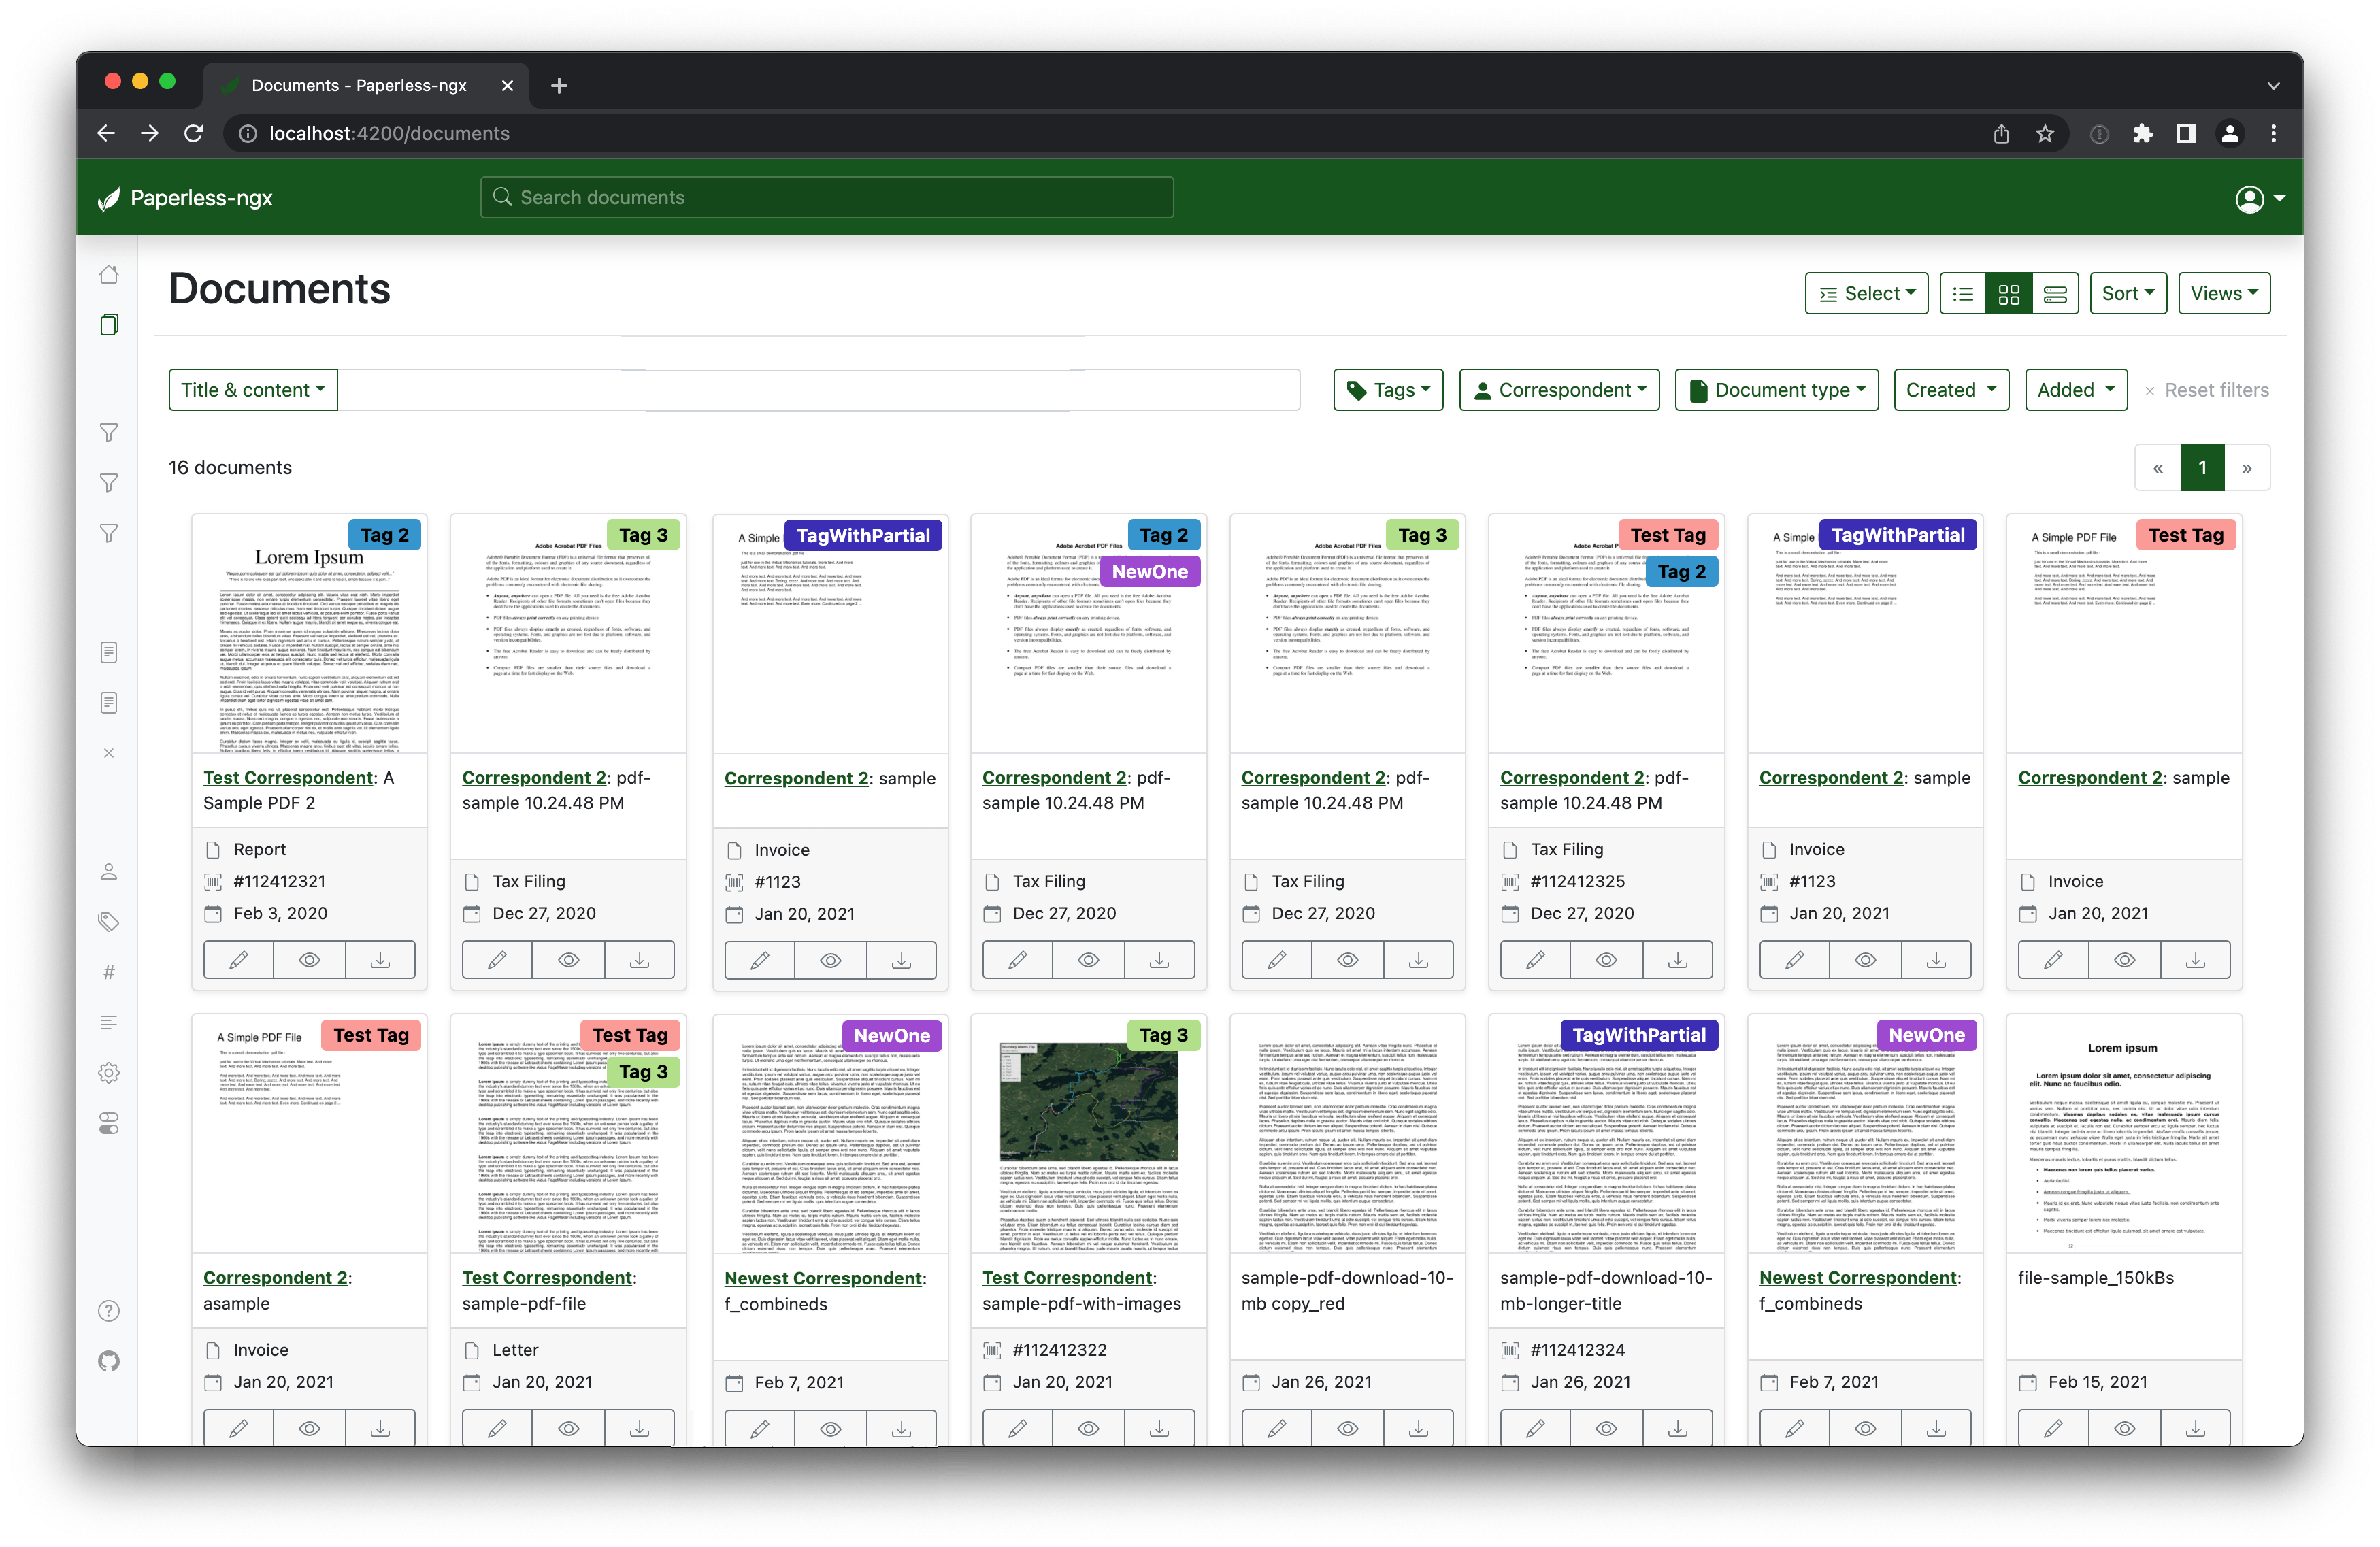Open the help question-mark icon
2380x1547 pixels.
coord(108,1310)
